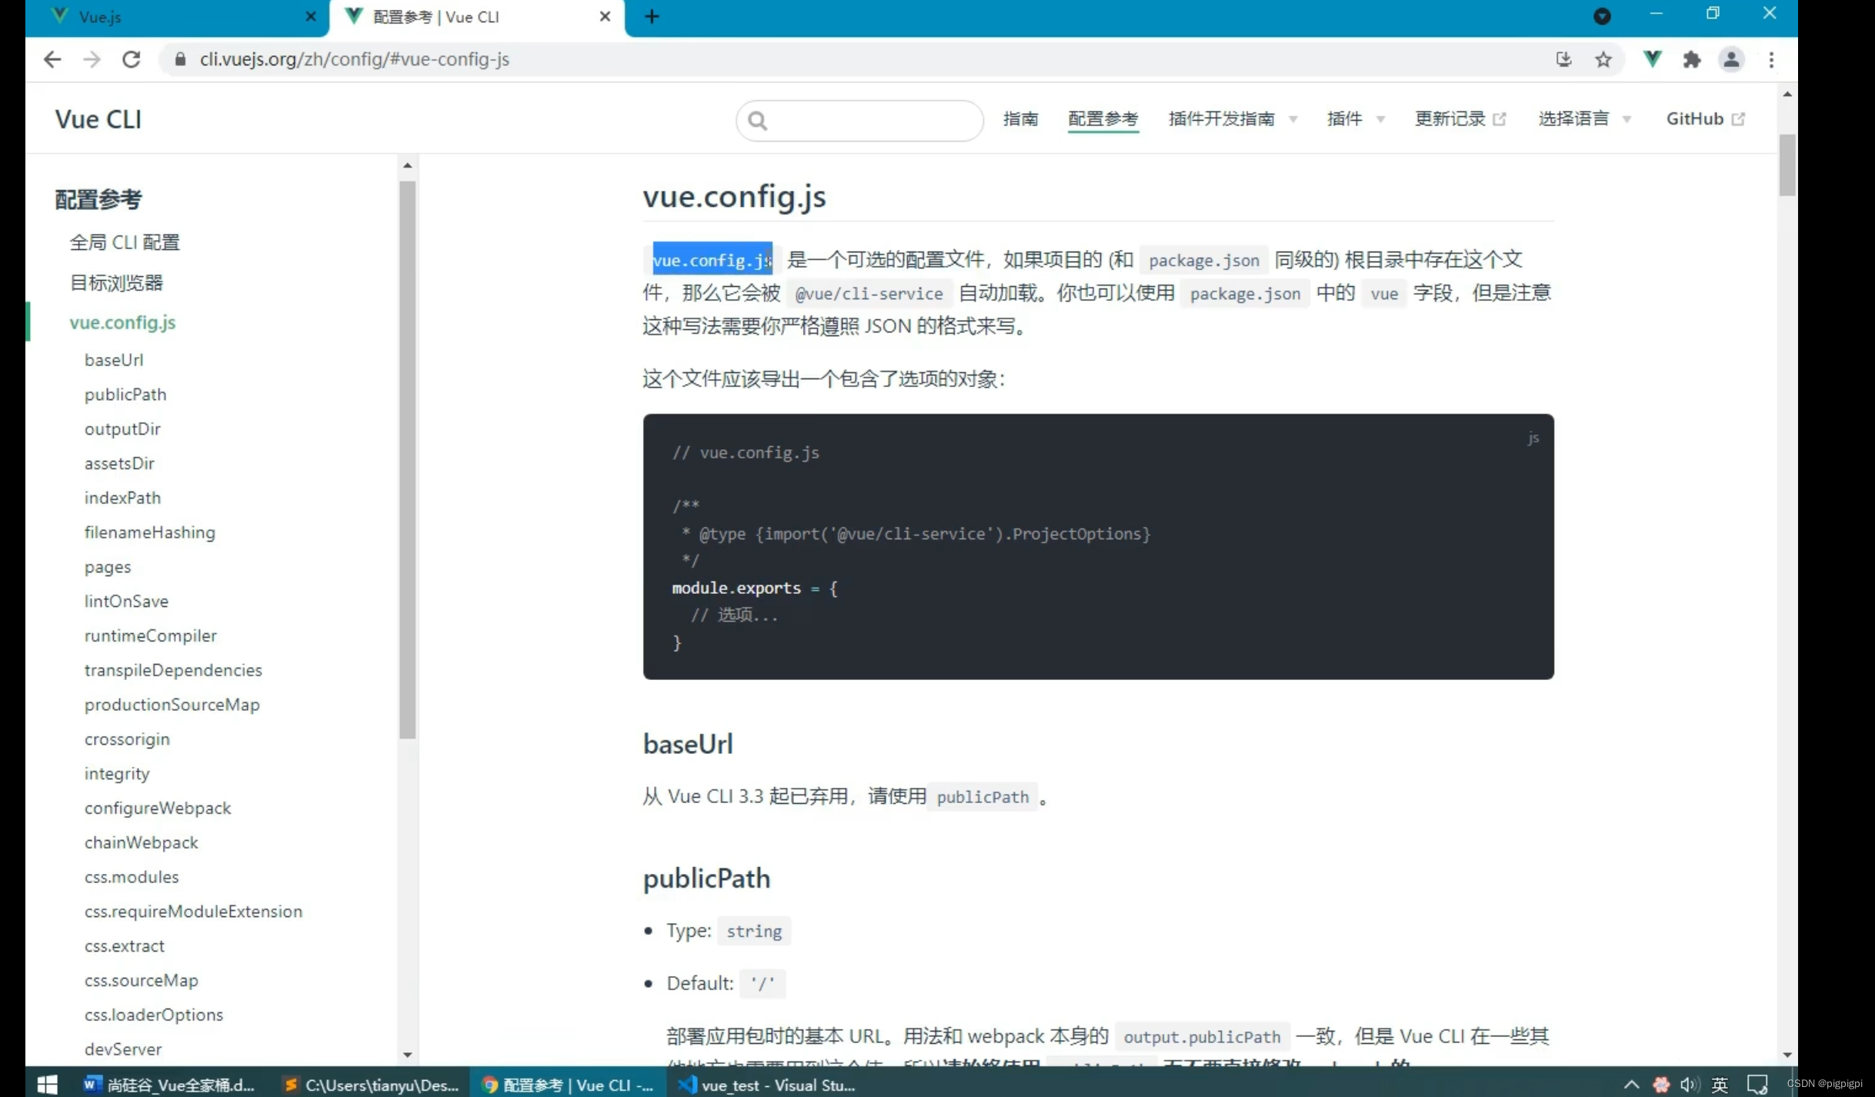The width and height of the screenshot is (1875, 1097).
Task: Switch to the Chrome taskbar item
Action: (x=568, y=1085)
